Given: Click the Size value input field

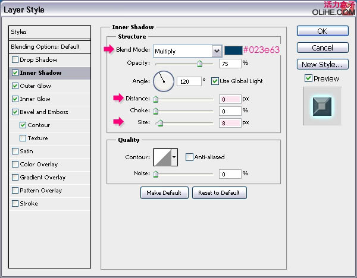Looking at the screenshot, I should [x=230, y=123].
